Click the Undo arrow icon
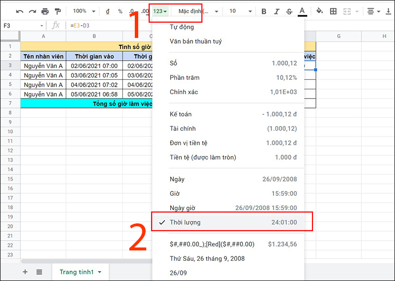 (20, 11)
